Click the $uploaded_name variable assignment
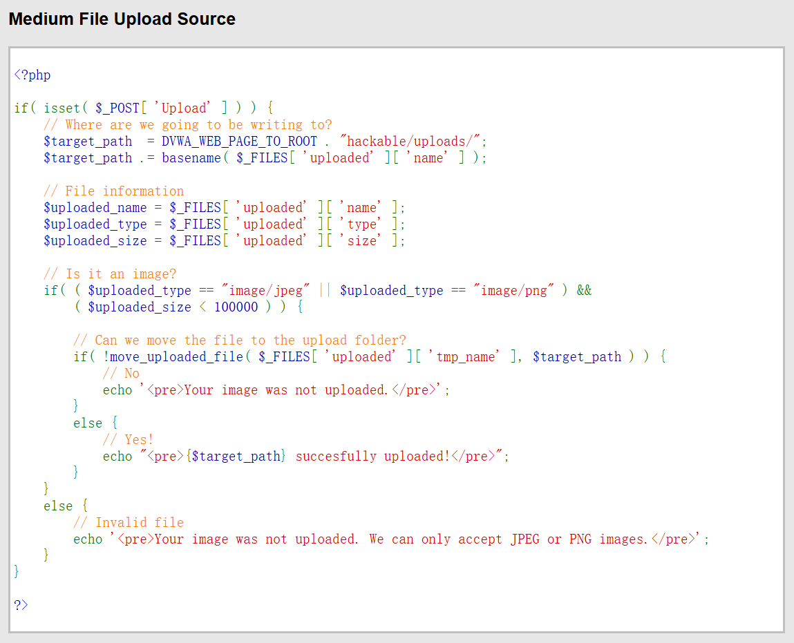 (95, 207)
